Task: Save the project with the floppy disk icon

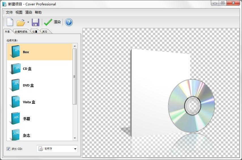Action: [35, 22]
